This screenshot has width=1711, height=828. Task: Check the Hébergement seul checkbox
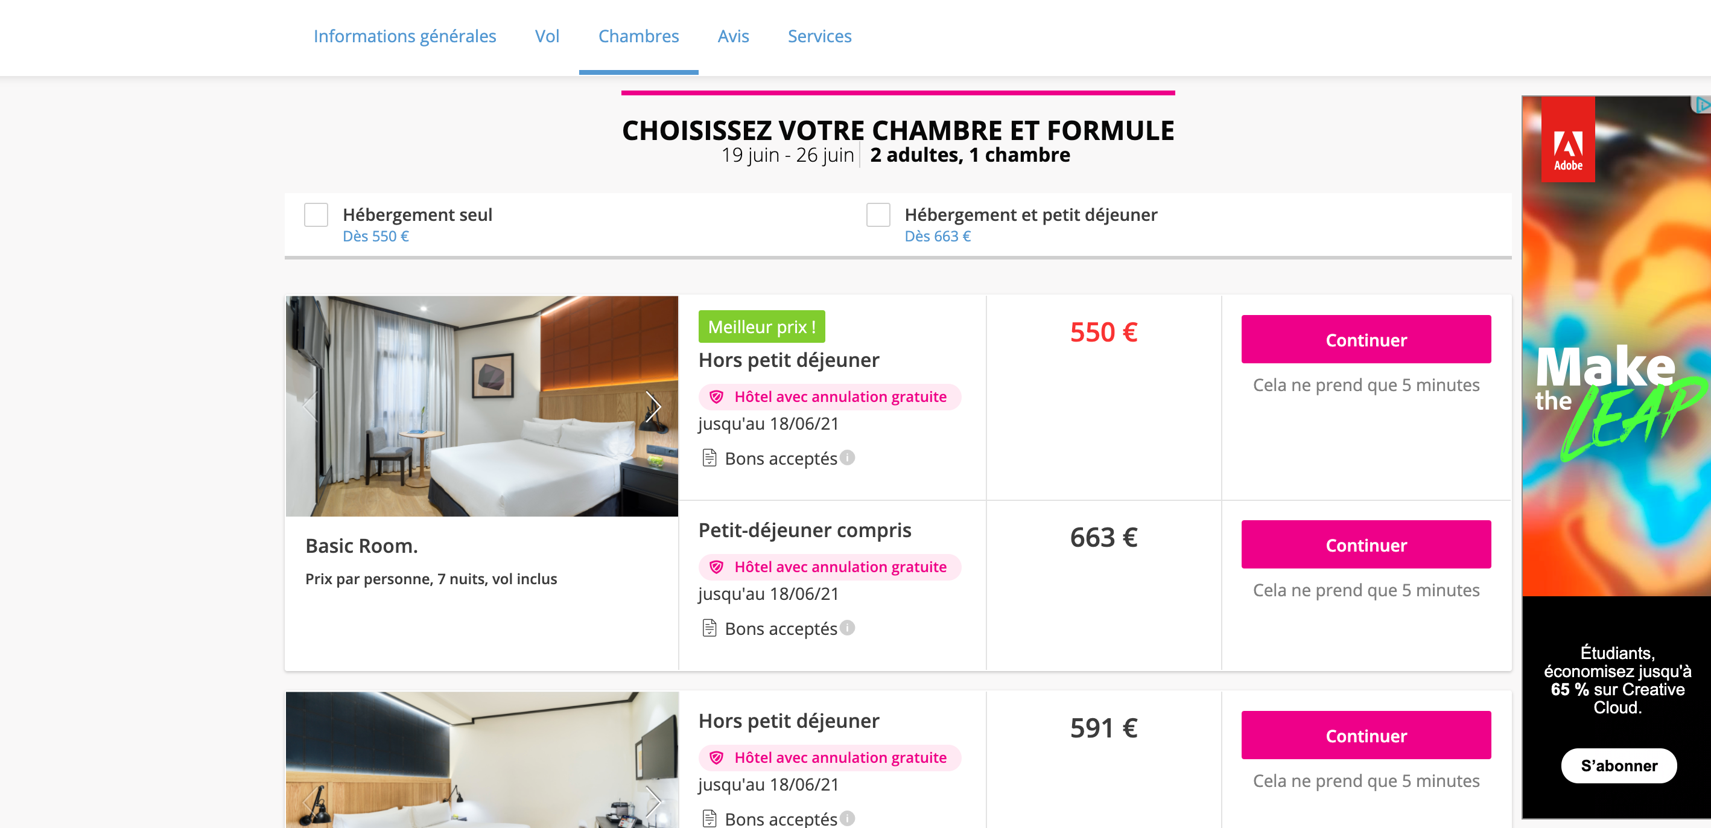pyautogui.click(x=316, y=215)
